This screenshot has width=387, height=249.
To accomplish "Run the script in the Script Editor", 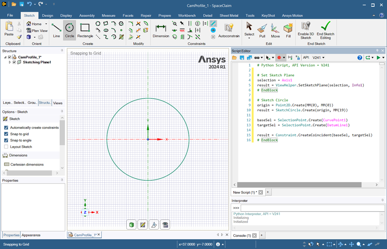I will pos(378,57).
